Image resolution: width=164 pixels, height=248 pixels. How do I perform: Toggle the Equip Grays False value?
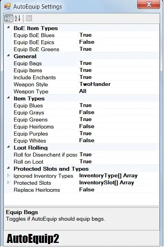[87, 112]
